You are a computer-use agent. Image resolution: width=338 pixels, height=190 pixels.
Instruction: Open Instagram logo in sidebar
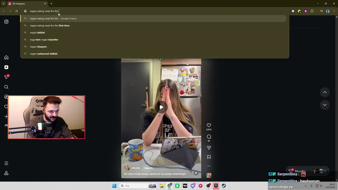(x=6, y=22)
